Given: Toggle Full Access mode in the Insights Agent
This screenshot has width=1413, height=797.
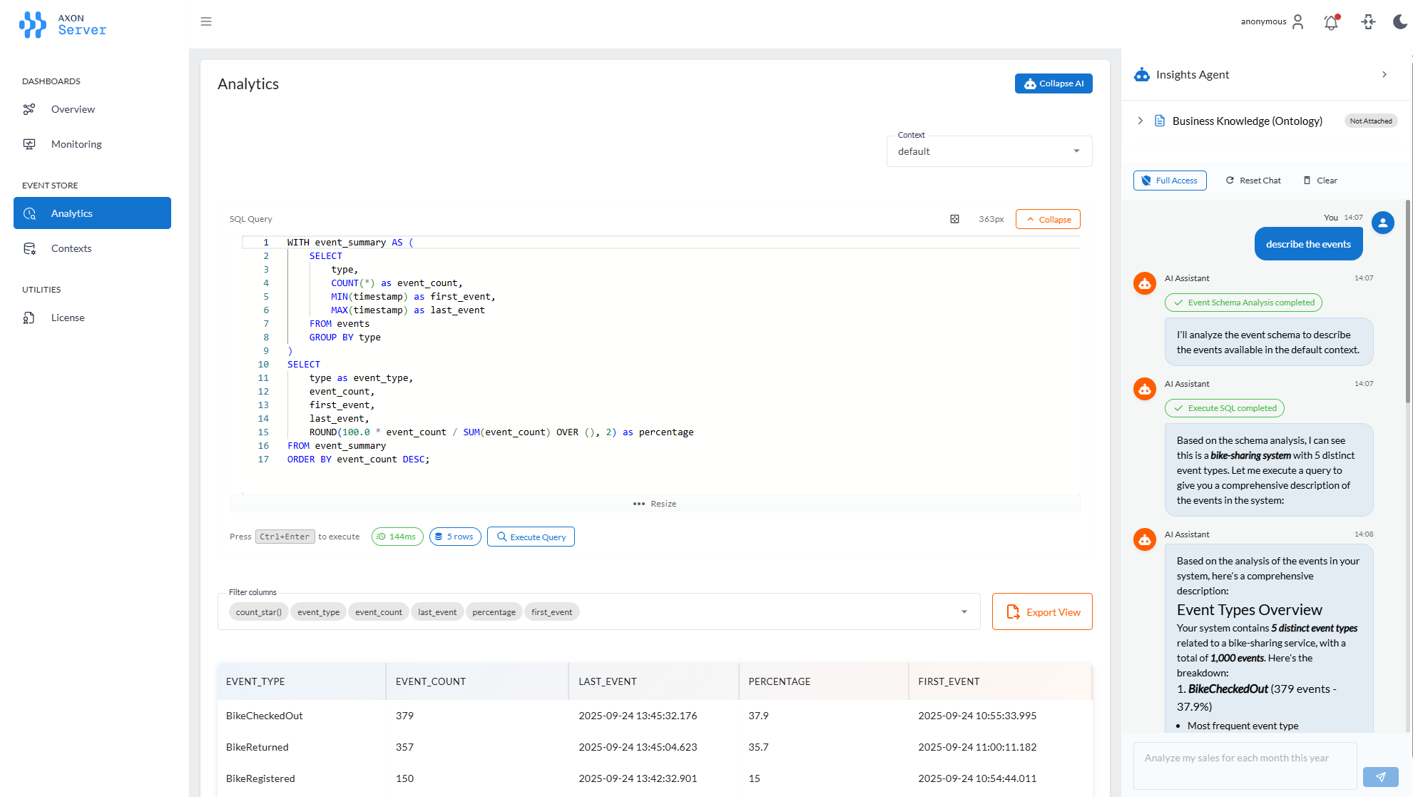Looking at the screenshot, I should click(1170, 180).
